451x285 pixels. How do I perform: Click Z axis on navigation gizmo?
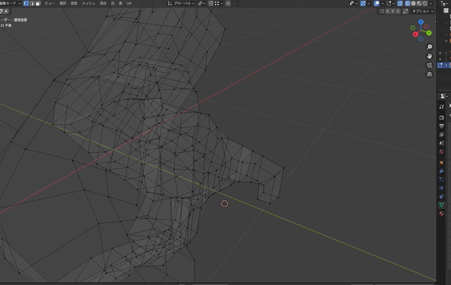coord(421,22)
